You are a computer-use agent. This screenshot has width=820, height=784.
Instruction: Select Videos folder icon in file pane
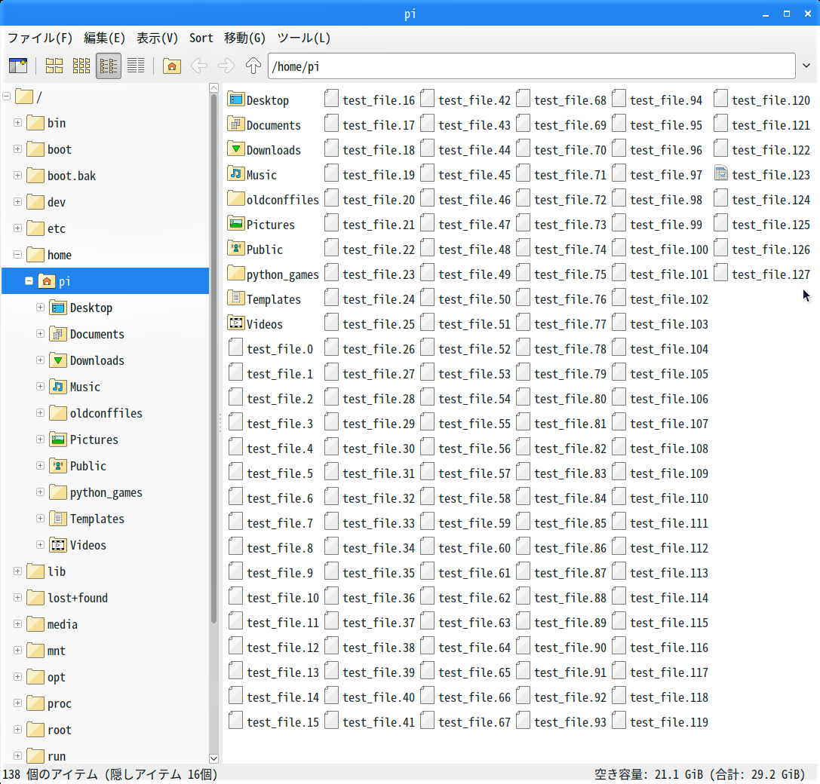click(x=236, y=323)
